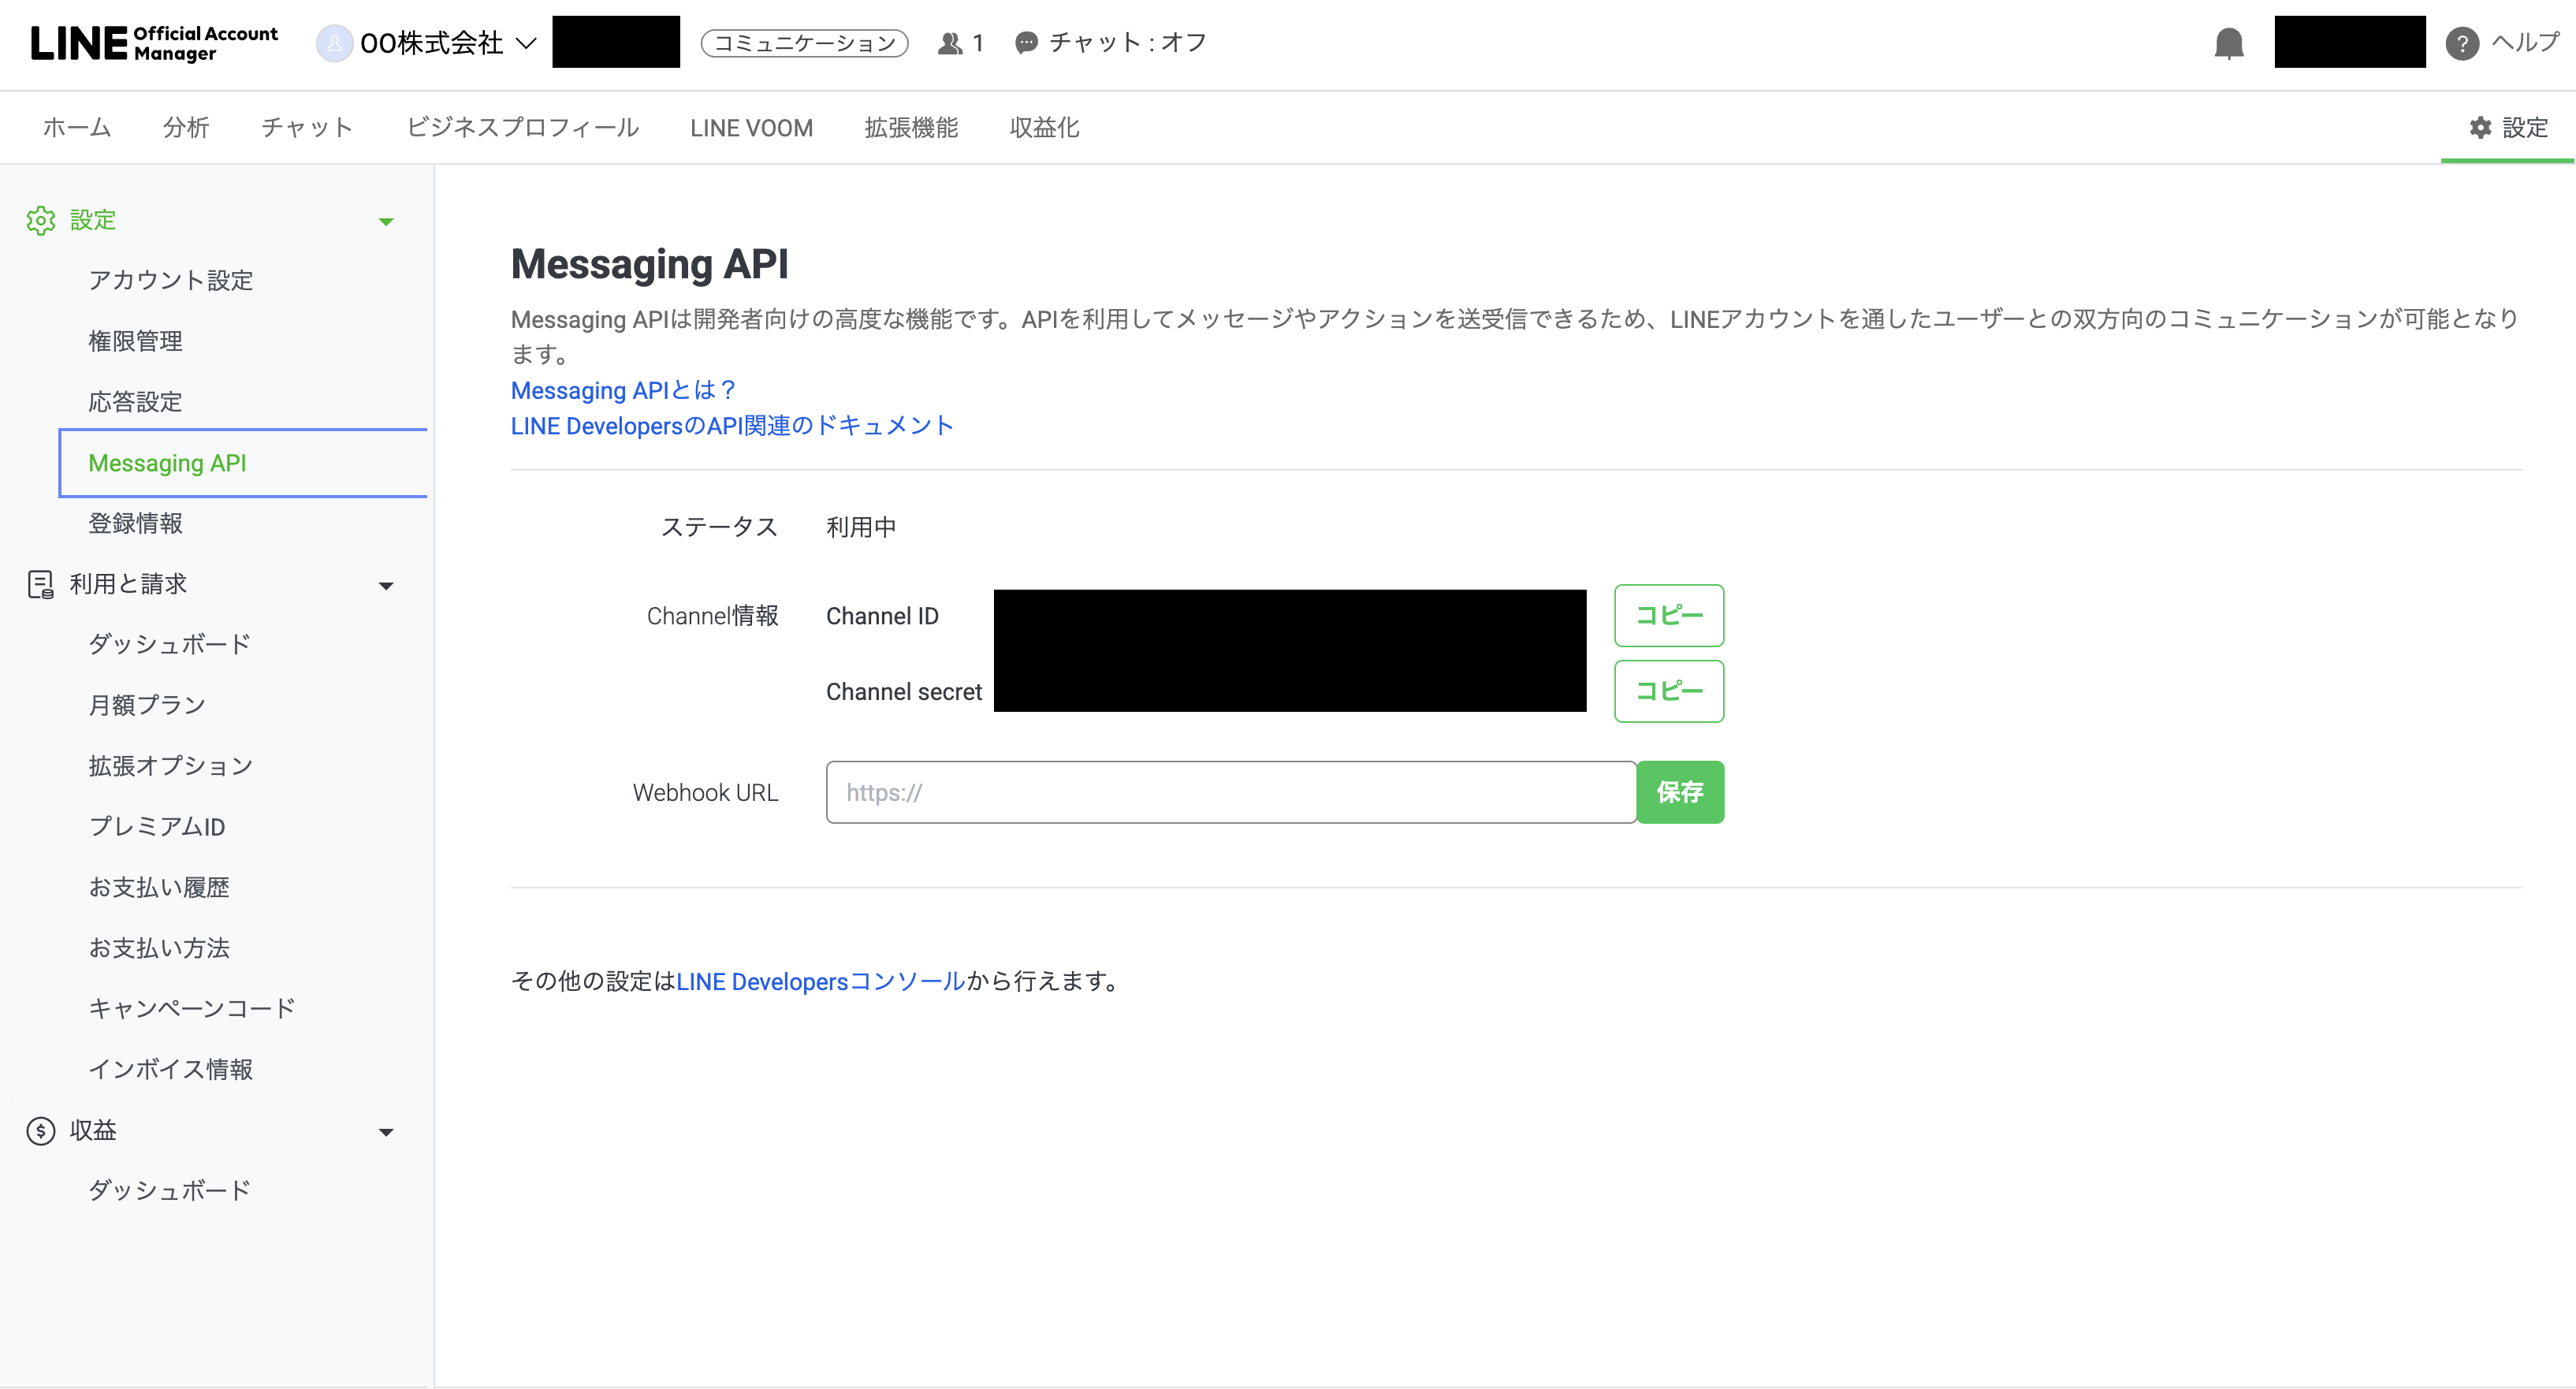Open the ビジネスプロフィール tab
Image resolution: width=2576 pixels, height=1389 pixels.
[x=522, y=127]
